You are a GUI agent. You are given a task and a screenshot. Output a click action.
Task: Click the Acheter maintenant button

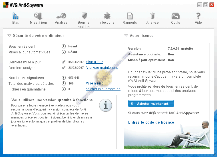click(151, 104)
